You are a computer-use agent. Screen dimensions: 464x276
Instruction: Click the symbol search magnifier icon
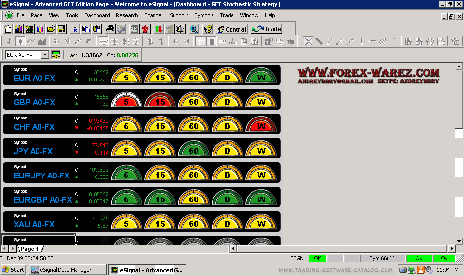tap(194, 29)
